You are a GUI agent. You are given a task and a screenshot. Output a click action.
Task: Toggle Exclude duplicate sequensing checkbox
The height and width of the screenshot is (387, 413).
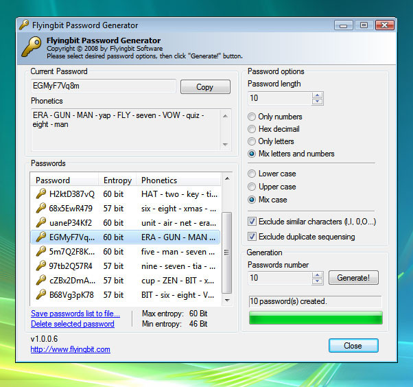252,237
